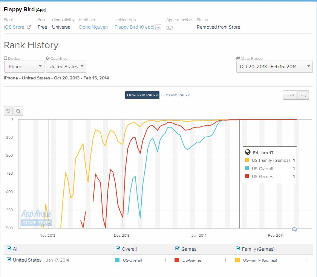The height and width of the screenshot is (277, 317).
Task: Click the Free price value
Action: click(x=42, y=27)
